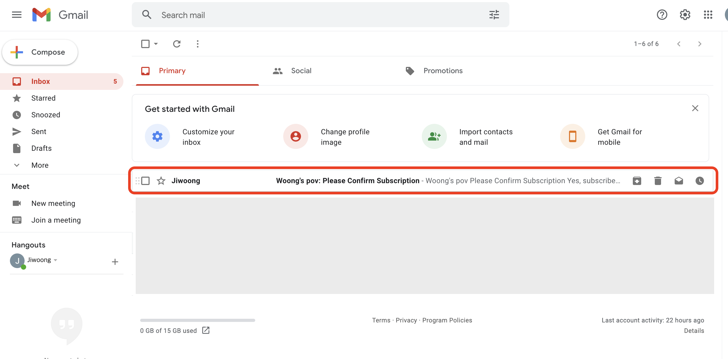Open Gmail Settings gear

[x=685, y=15]
